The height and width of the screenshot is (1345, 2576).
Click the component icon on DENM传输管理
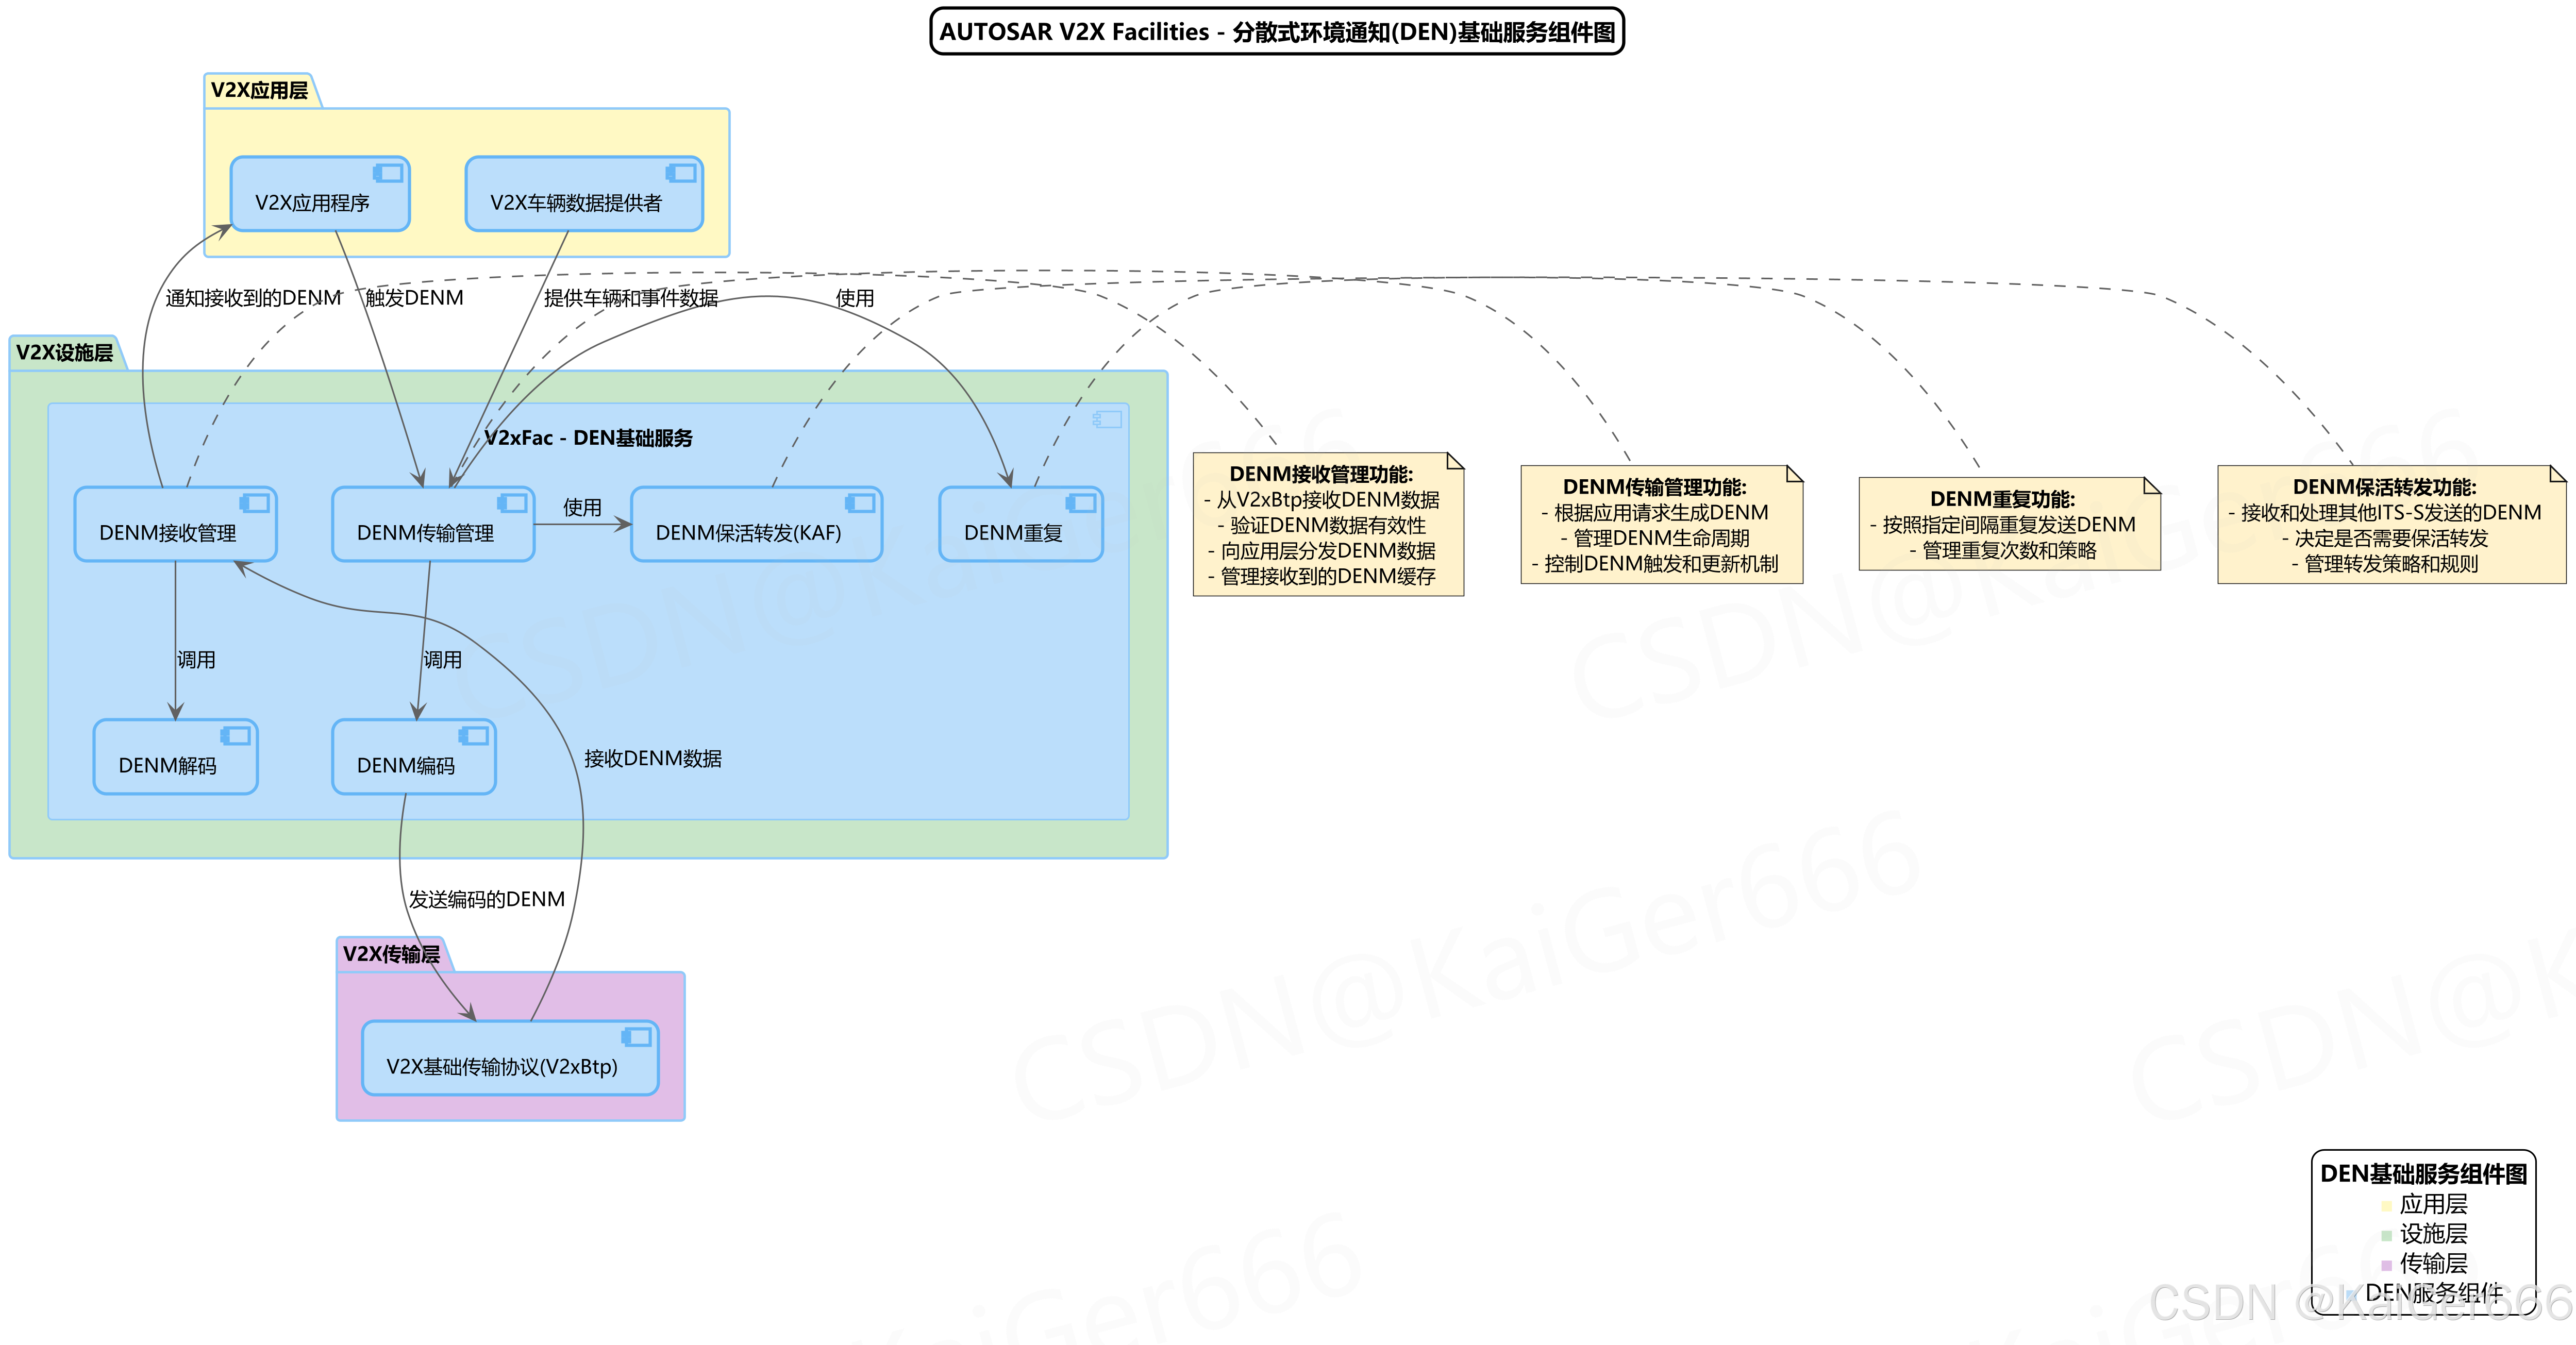(512, 503)
